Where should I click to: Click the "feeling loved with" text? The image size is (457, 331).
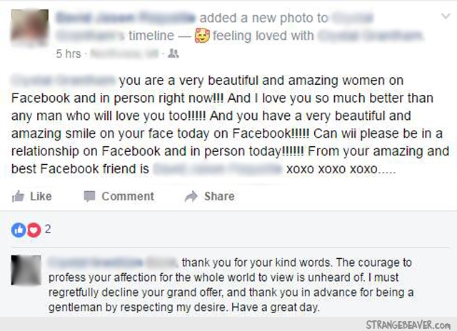tap(263, 35)
